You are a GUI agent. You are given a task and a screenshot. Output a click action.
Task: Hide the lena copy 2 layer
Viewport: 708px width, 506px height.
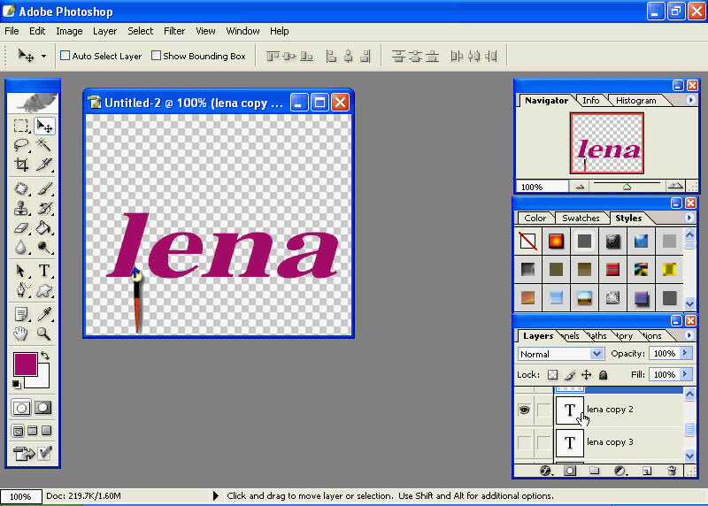tap(524, 410)
